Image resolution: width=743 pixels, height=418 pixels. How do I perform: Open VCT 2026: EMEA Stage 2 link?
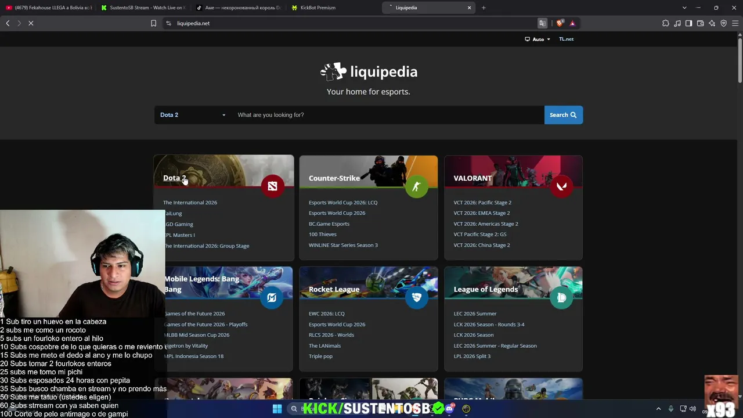pyautogui.click(x=482, y=213)
